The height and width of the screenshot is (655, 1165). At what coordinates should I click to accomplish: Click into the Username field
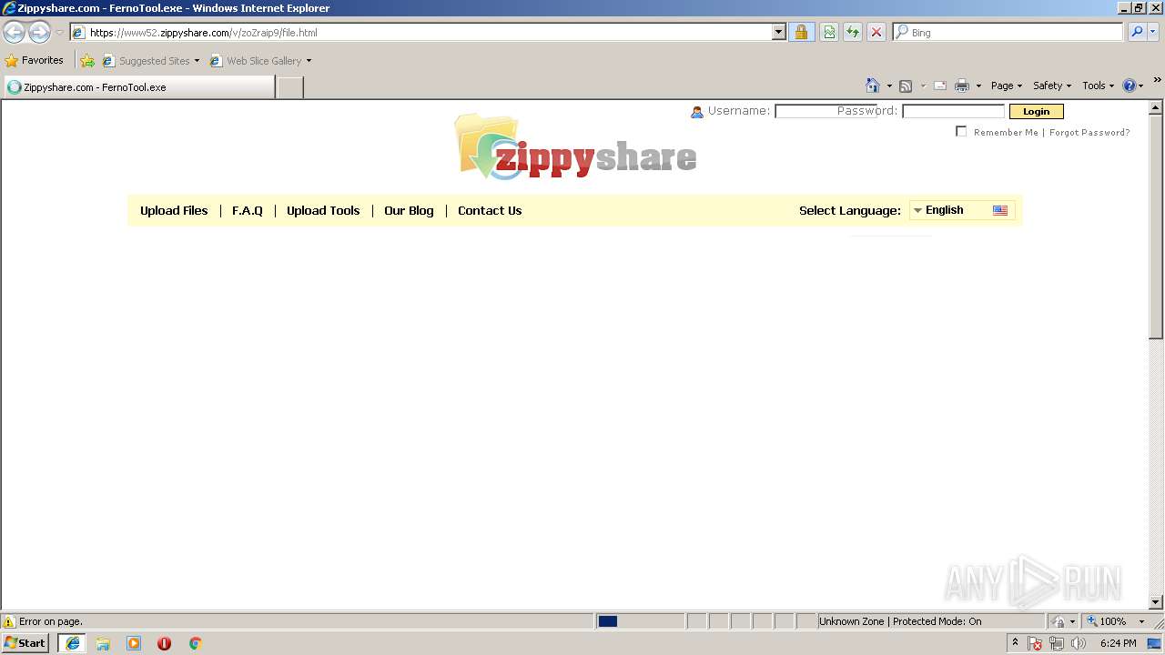[826, 111]
